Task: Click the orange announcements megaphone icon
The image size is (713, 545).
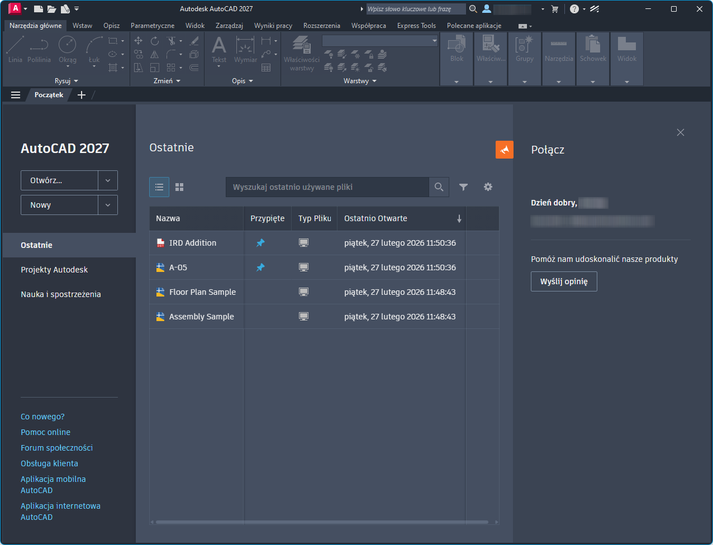Action: [505, 150]
